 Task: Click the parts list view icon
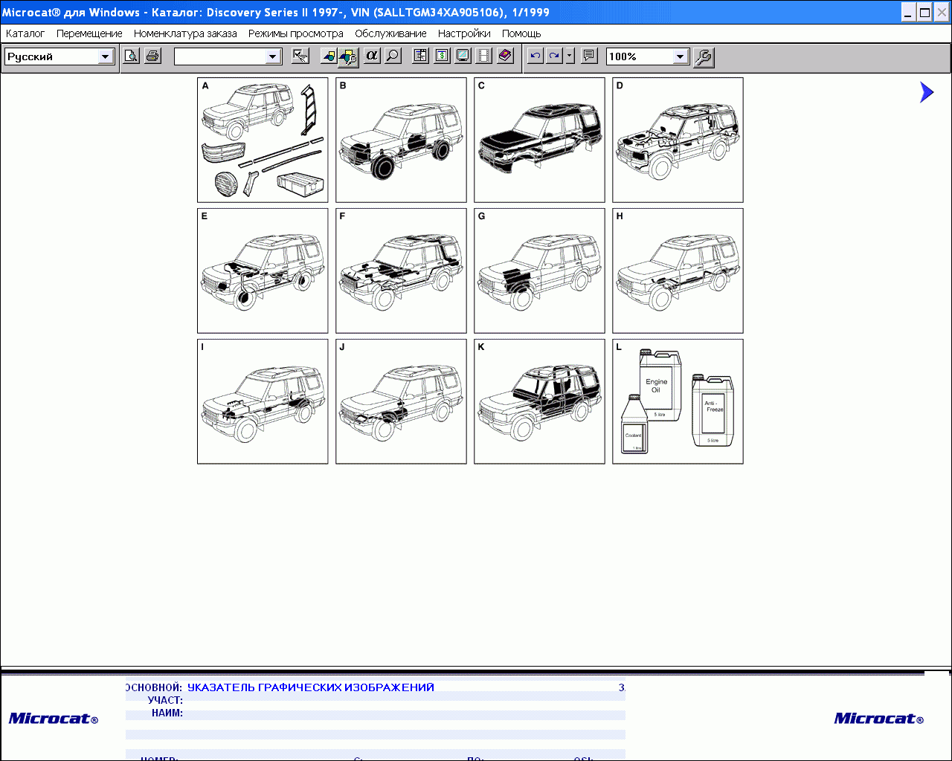[420, 56]
